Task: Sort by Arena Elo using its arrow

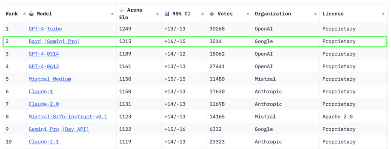Action: (x=158, y=14)
